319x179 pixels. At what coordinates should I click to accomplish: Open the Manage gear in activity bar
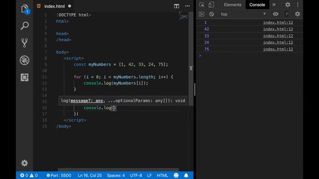[x=24, y=163]
